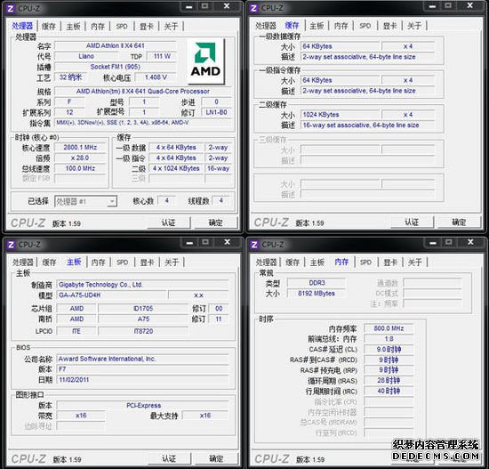Viewport: 489px width, 469px height.
Task: Click the model value GA-A75-UD4H
Action: point(112,295)
